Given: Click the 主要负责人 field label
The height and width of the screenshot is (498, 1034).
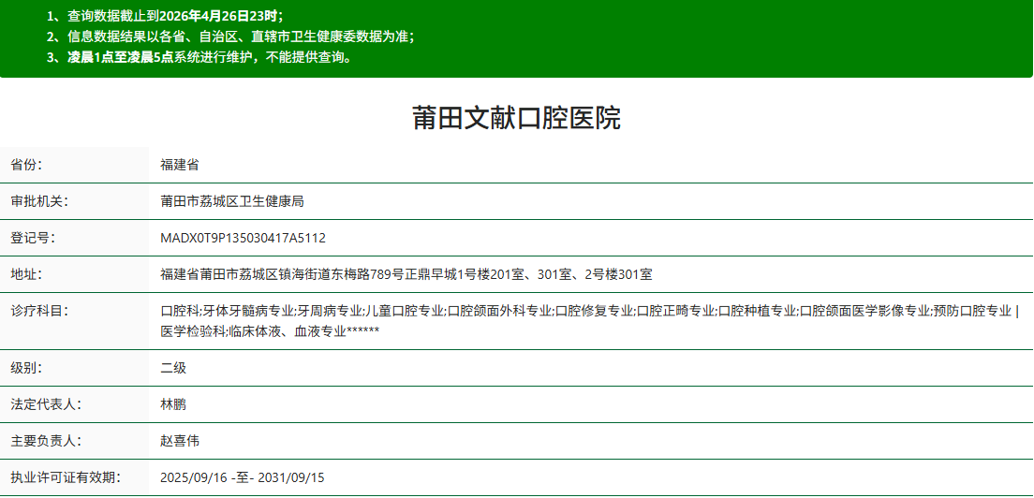Looking at the screenshot, I should point(46,441).
